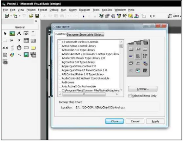Show the Form Layout Window from the toolbar

click(113, 16)
